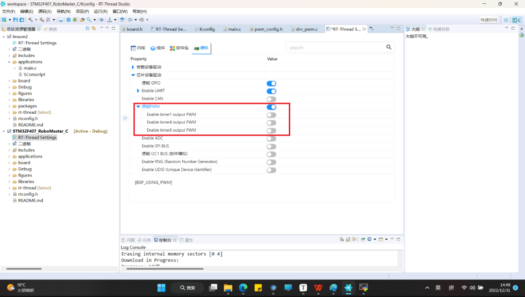Open Microsoft Edge from the taskbar
The height and width of the screenshot is (297, 525).
243,287
